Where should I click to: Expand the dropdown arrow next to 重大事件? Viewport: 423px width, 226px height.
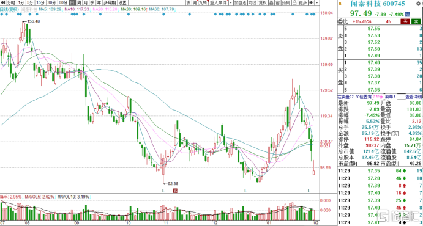tap(230, 3)
